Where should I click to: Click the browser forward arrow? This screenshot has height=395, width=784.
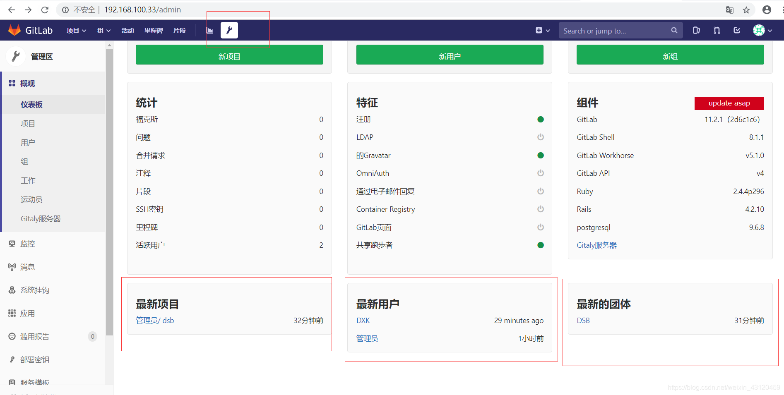click(x=28, y=10)
